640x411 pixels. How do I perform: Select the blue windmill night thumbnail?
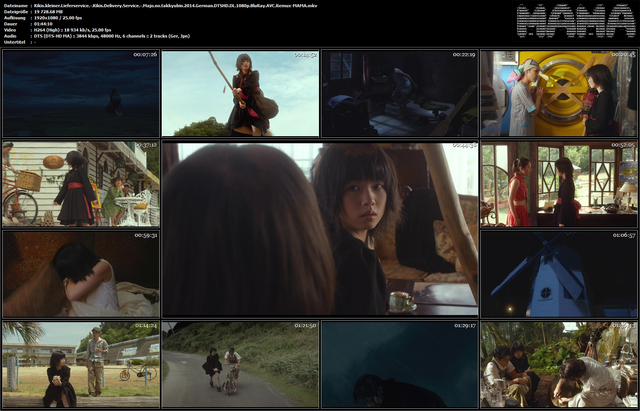coord(559,274)
